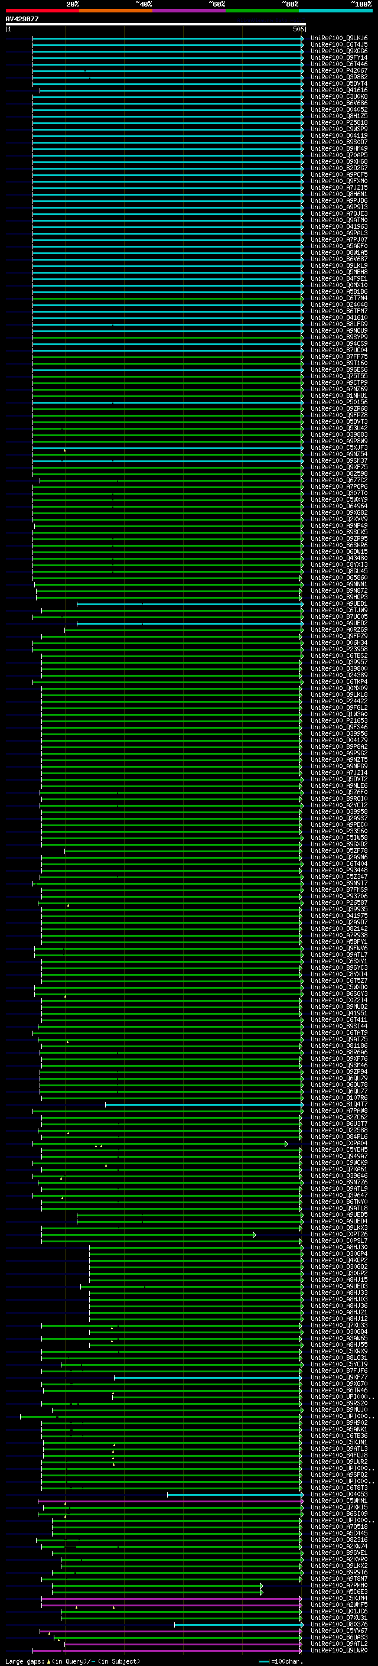Select label UniRef100_B9HM49
This screenshot has width=378, height=1666.
click(x=339, y=149)
